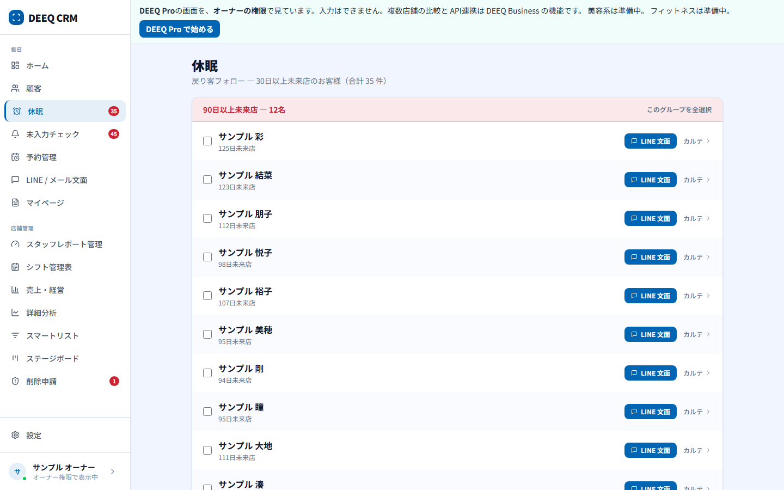784x490 pixels.
Task: Expand the サンプル オーナー account menu
Action: tap(65, 471)
